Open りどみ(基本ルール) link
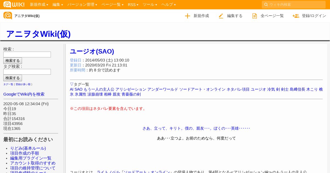The height and width of the screenshot is (173, 330). (x=28, y=148)
